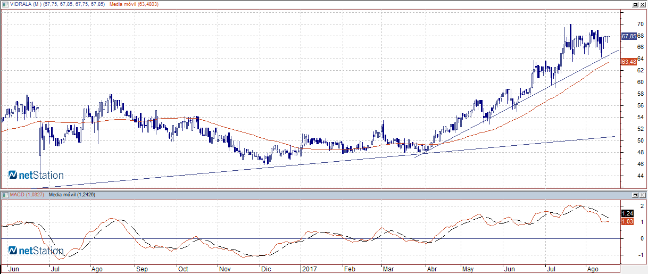Image resolution: width=648 pixels, height=274 pixels.
Task: Click the 2017 label on time axis
Action: pyautogui.click(x=309, y=269)
